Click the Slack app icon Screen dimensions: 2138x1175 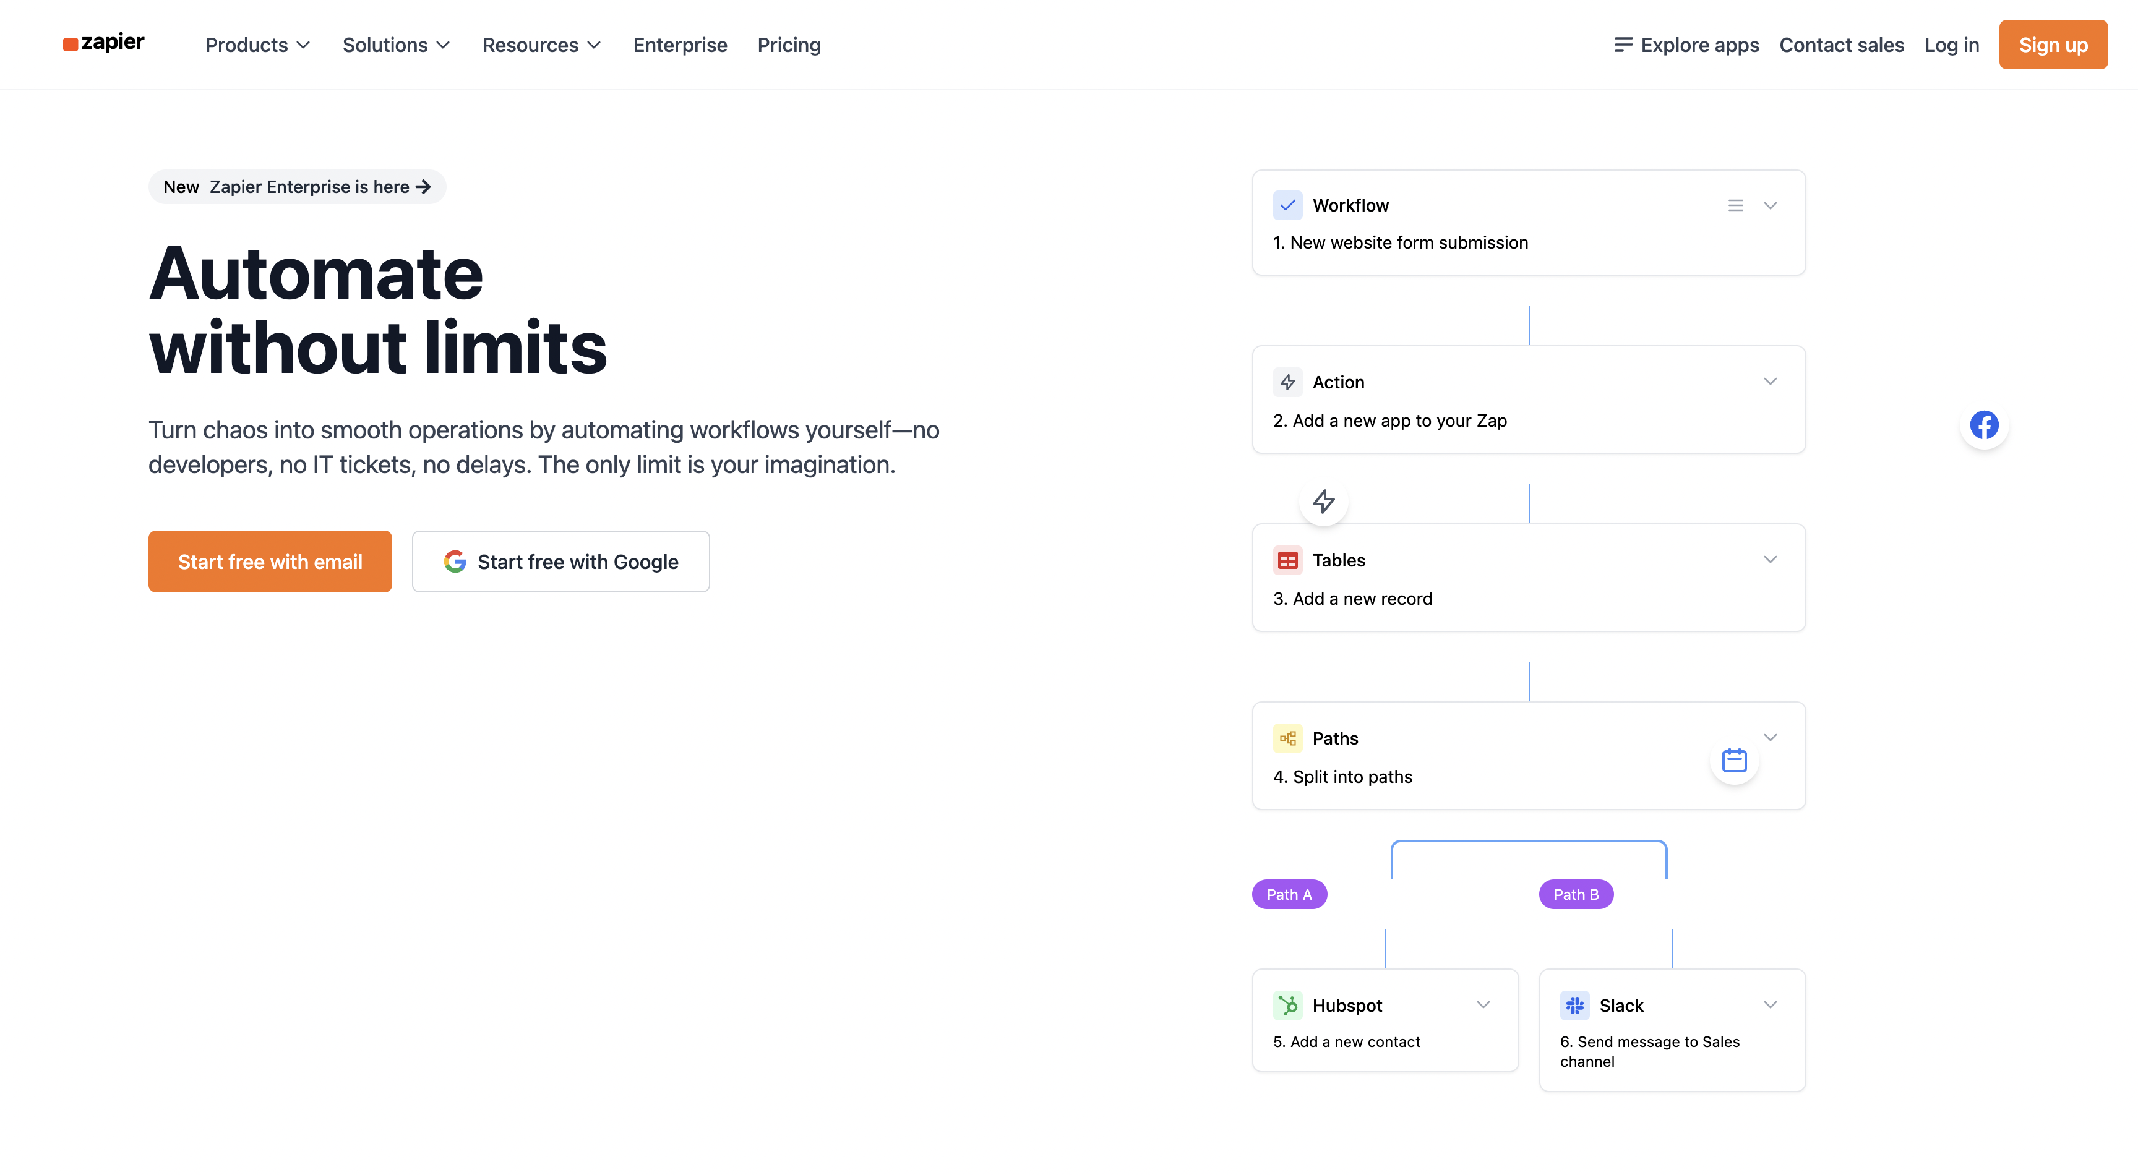coord(1574,1006)
